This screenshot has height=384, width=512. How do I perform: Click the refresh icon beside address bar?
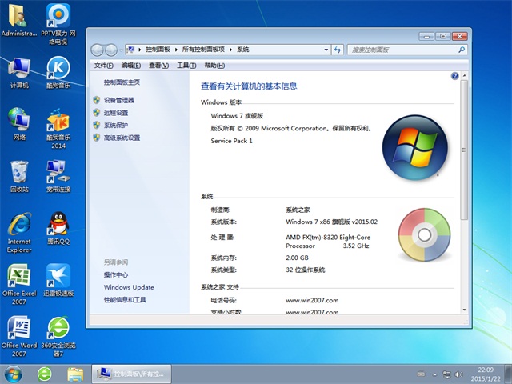(x=338, y=50)
